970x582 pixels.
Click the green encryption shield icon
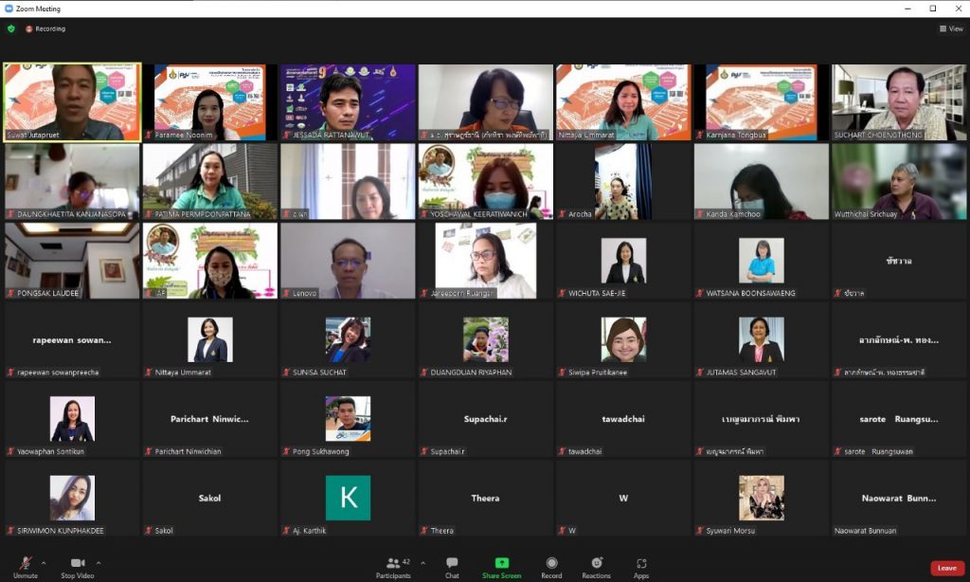pos(11,28)
